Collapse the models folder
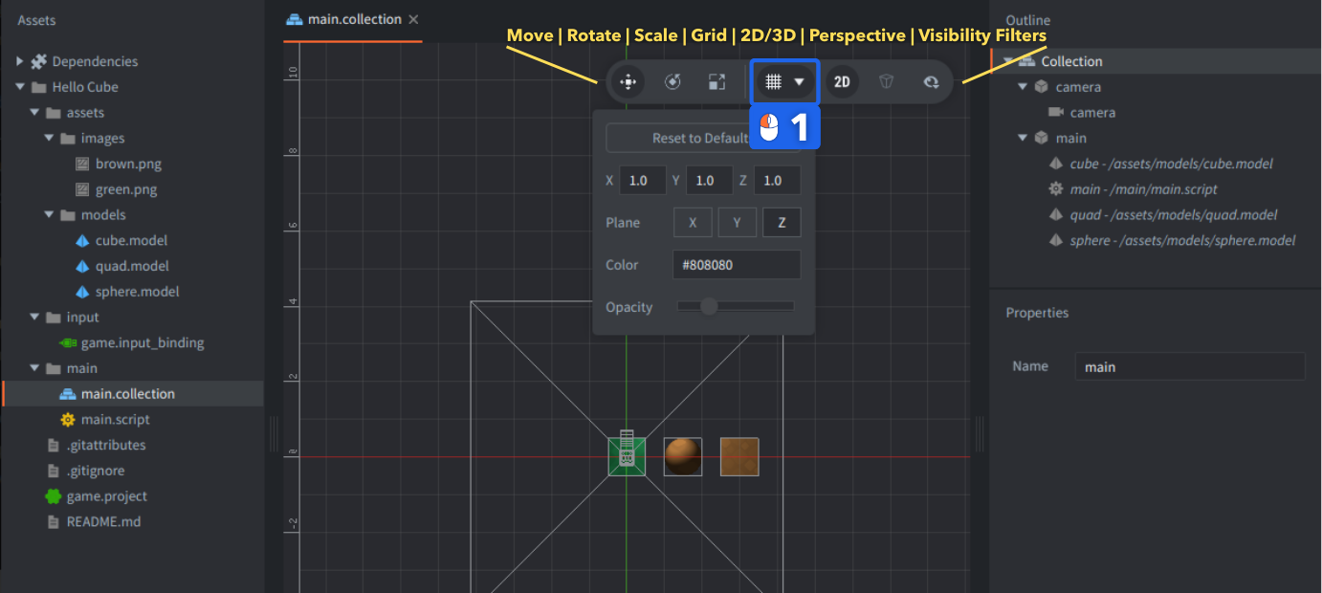Screen dimensions: 1322x593 49,215
